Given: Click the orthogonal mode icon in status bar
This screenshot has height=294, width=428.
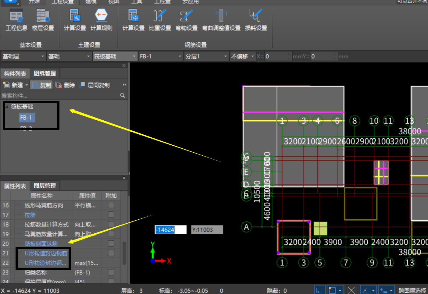Looking at the screenshot, I should tap(319, 290).
